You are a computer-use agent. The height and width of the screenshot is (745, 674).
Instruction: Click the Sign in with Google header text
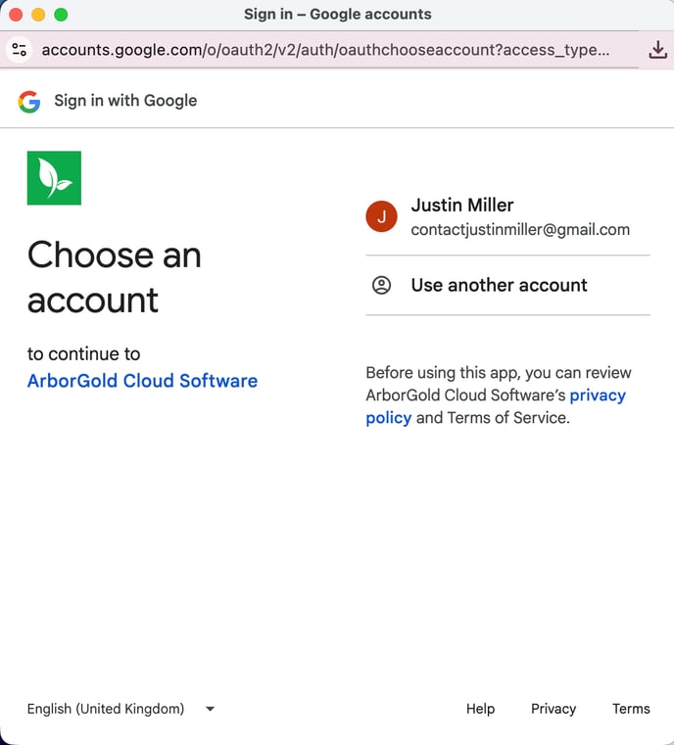click(x=125, y=101)
